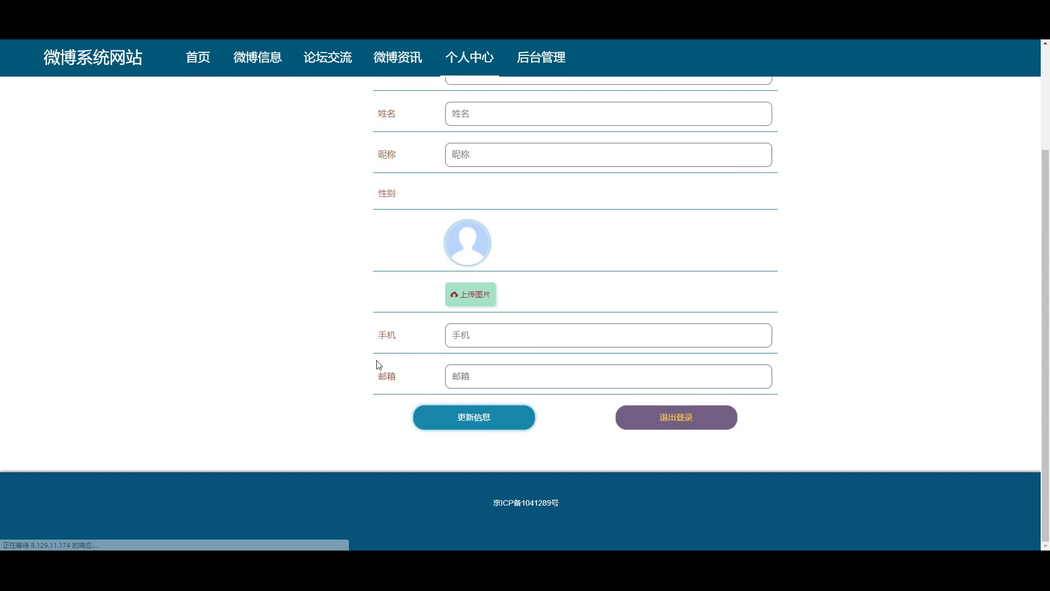The image size is (1050, 591).
Task: Navigate to the 微博资讯 news section
Action: 397,57
